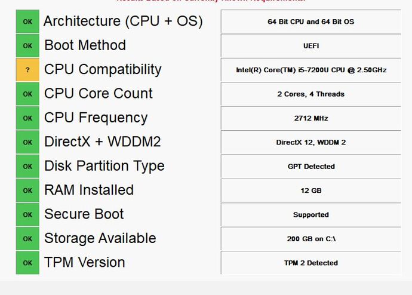Click the 12 GB RAM result field
Viewport: 412px width, 295px height.
click(311, 190)
